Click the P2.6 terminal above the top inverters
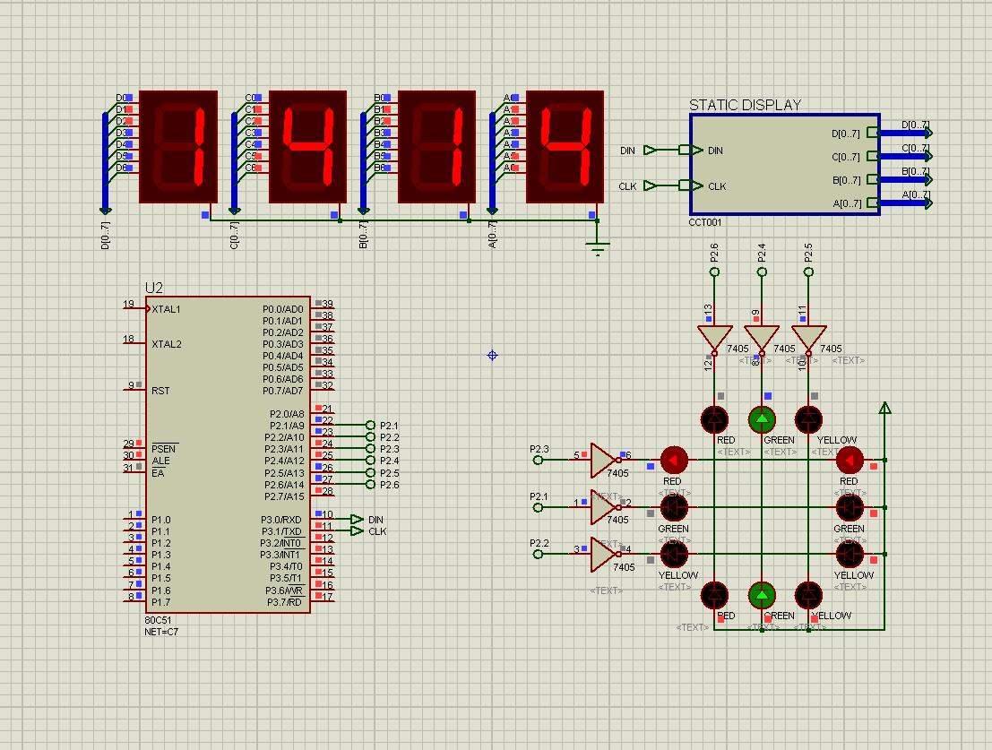This screenshot has width=992, height=750. pos(715,272)
